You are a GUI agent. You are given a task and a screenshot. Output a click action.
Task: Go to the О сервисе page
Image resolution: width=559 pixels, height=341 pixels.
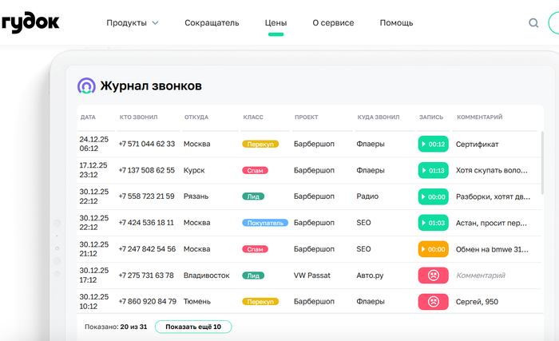pos(333,23)
